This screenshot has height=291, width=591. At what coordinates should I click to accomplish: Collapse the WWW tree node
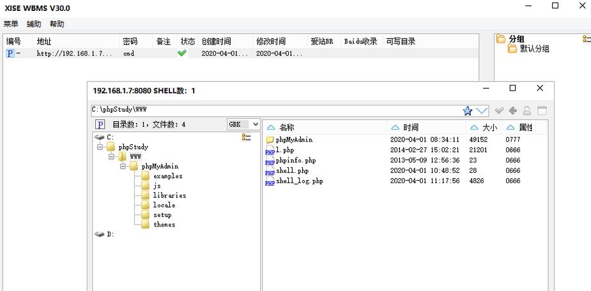click(x=111, y=156)
